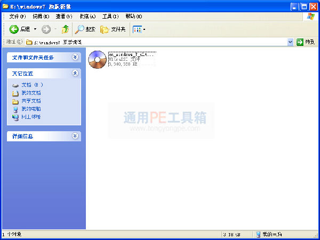Image resolution: width=320 pixels, height=240 pixels.
Task: Open the Back button history dropdown arrow
Action: coord(35,29)
